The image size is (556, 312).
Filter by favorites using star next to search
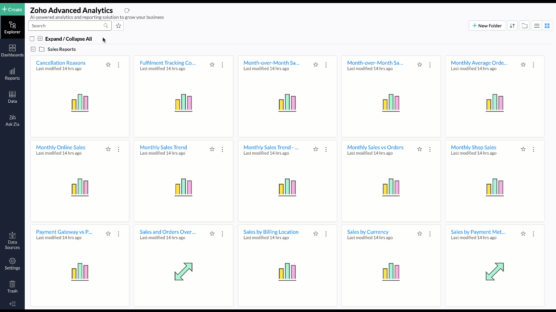(x=118, y=26)
